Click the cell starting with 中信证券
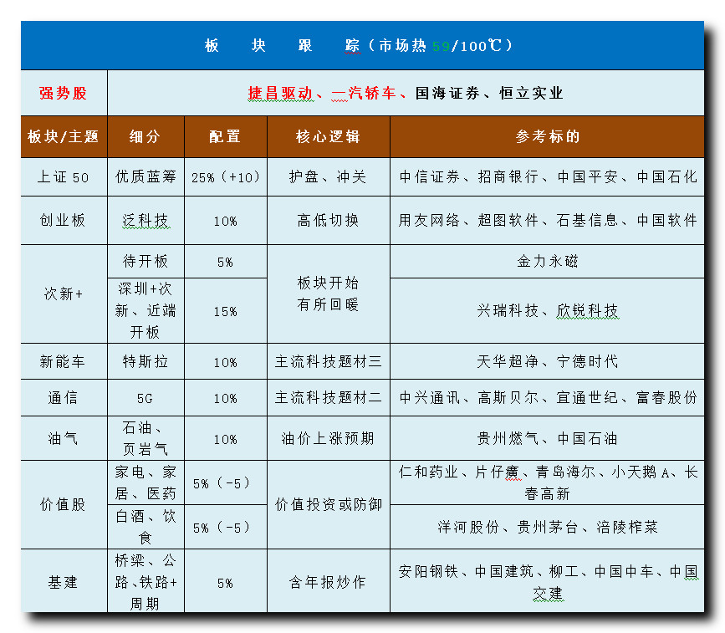 [548, 177]
